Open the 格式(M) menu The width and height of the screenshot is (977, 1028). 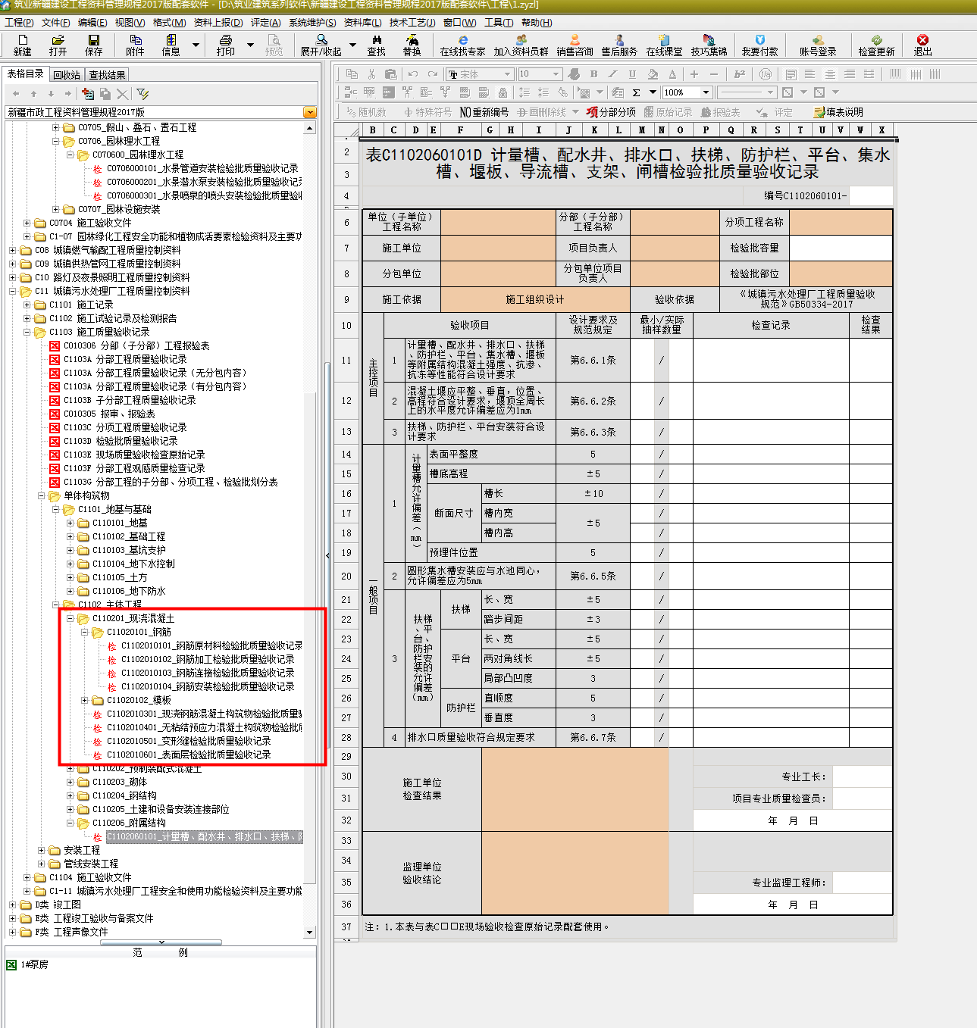point(169,23)
